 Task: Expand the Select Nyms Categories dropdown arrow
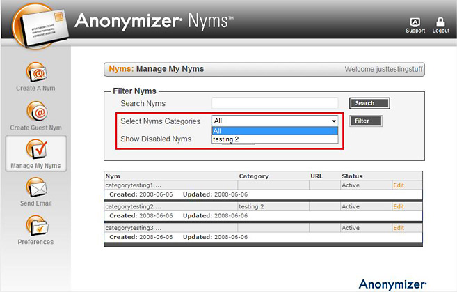[334, 121]
